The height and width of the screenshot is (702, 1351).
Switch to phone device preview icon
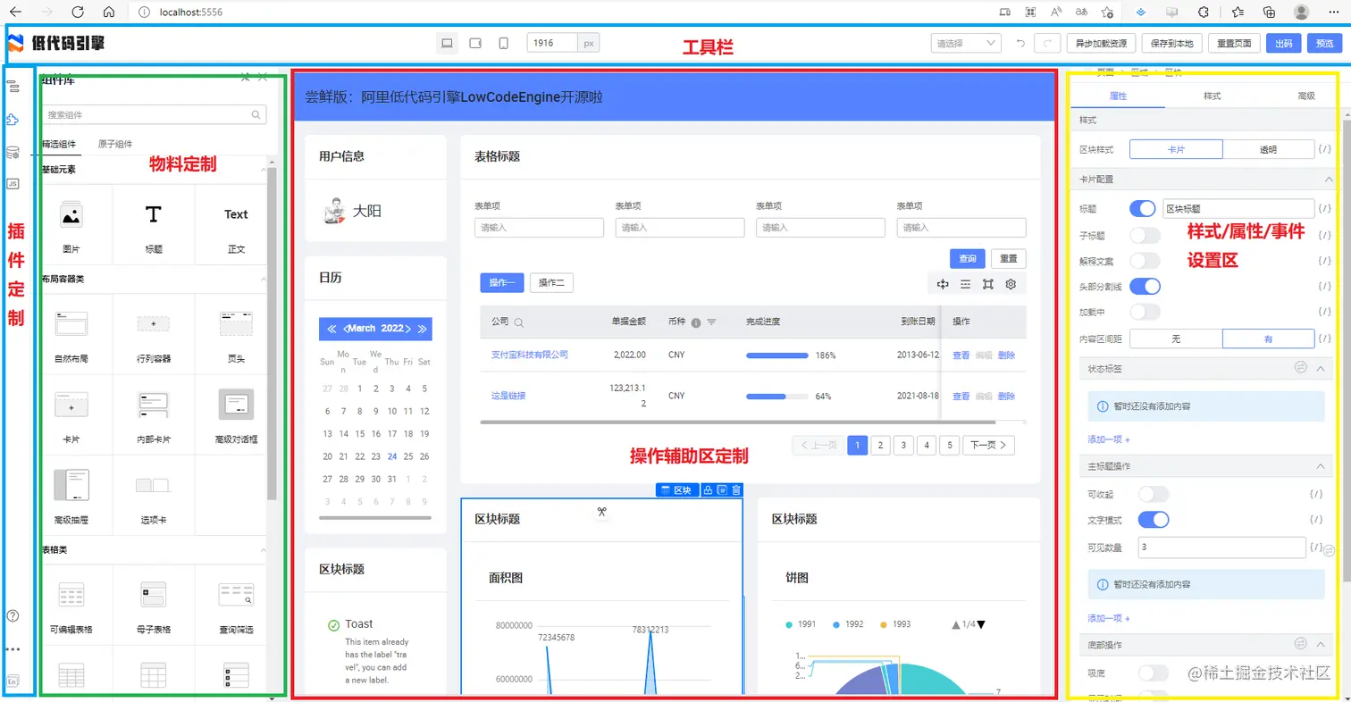(x=504, y=43)
